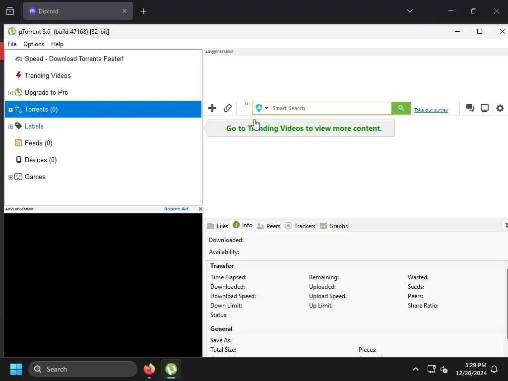Expand the Upgrade to Pro node
This screenshot has height=381, width=508.
tap(10, 93)
